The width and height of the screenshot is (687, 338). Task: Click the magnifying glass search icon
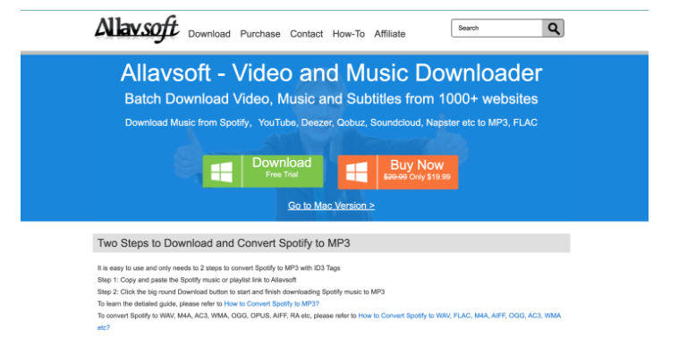pyautogui.click(x=554, y=29)
